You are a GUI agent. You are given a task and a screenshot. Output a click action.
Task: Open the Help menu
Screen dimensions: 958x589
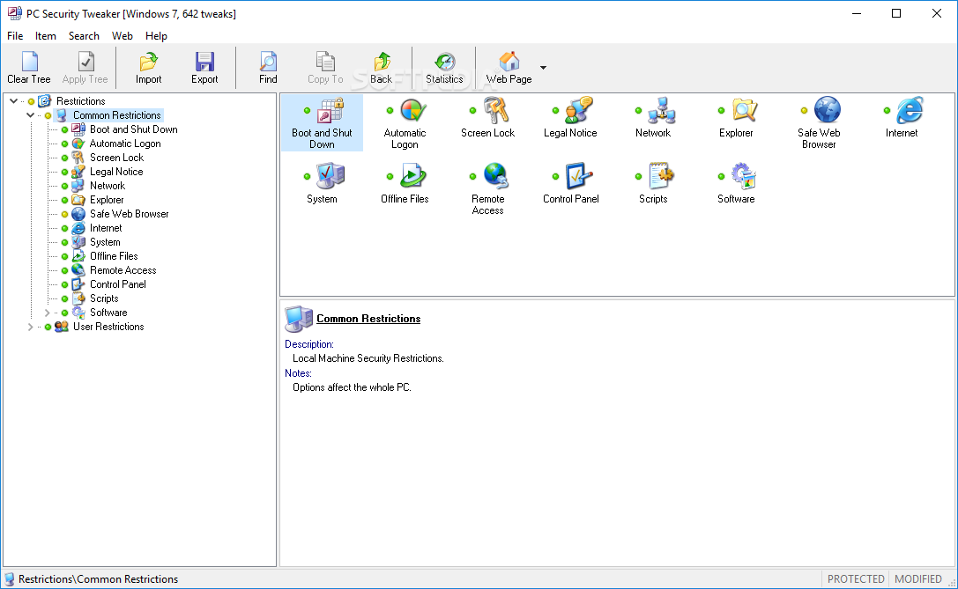(156, 36)
